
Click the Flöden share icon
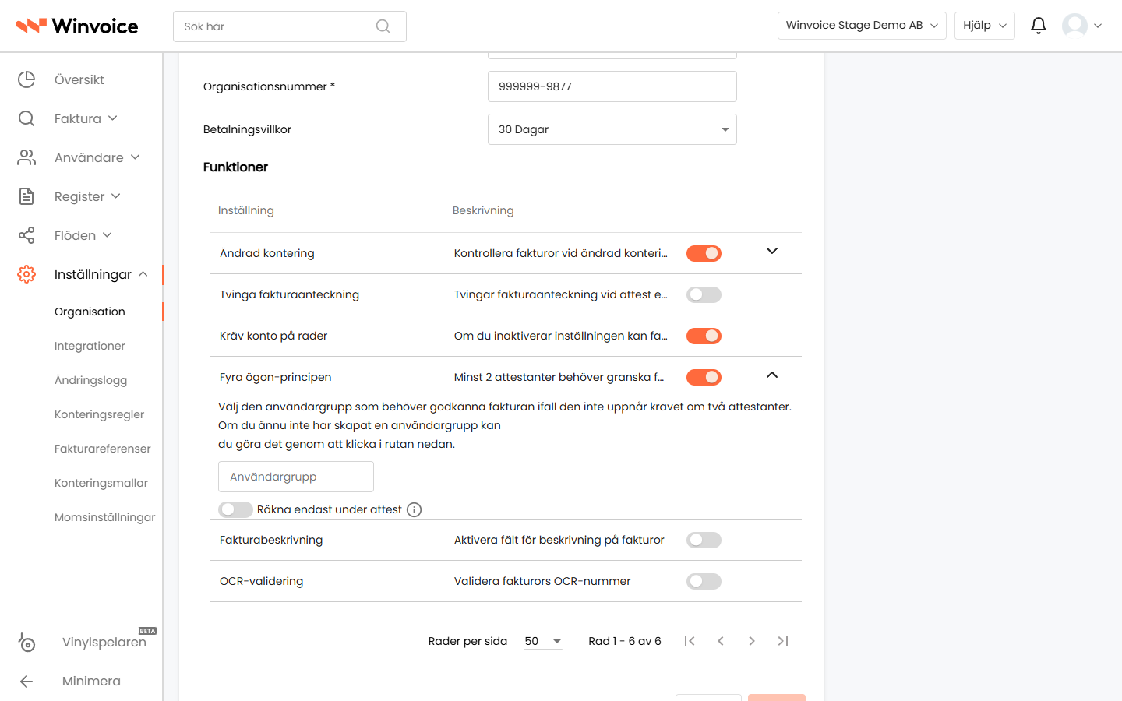coord(26,235)
